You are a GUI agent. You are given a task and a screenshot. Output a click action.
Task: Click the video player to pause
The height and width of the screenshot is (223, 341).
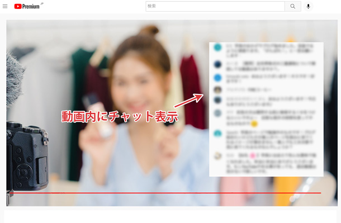[x=172, y=113]
